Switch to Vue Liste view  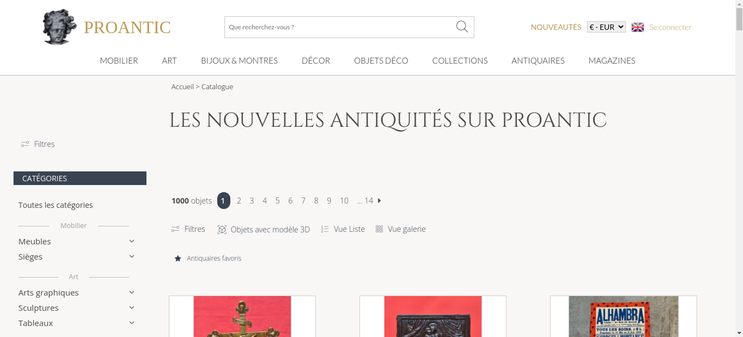(x=343, y=229)
